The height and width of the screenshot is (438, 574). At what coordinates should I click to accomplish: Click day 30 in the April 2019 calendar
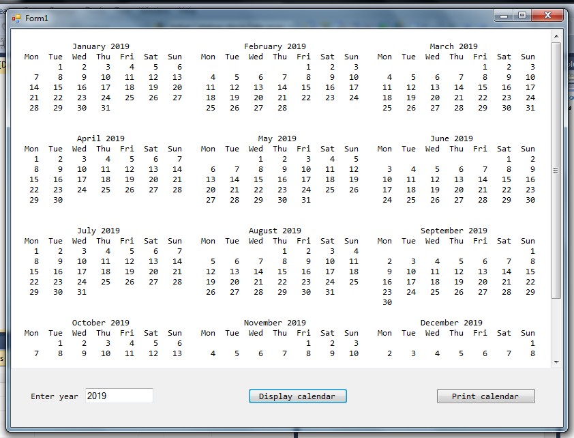pyautogui.click(x=58, y=201)
